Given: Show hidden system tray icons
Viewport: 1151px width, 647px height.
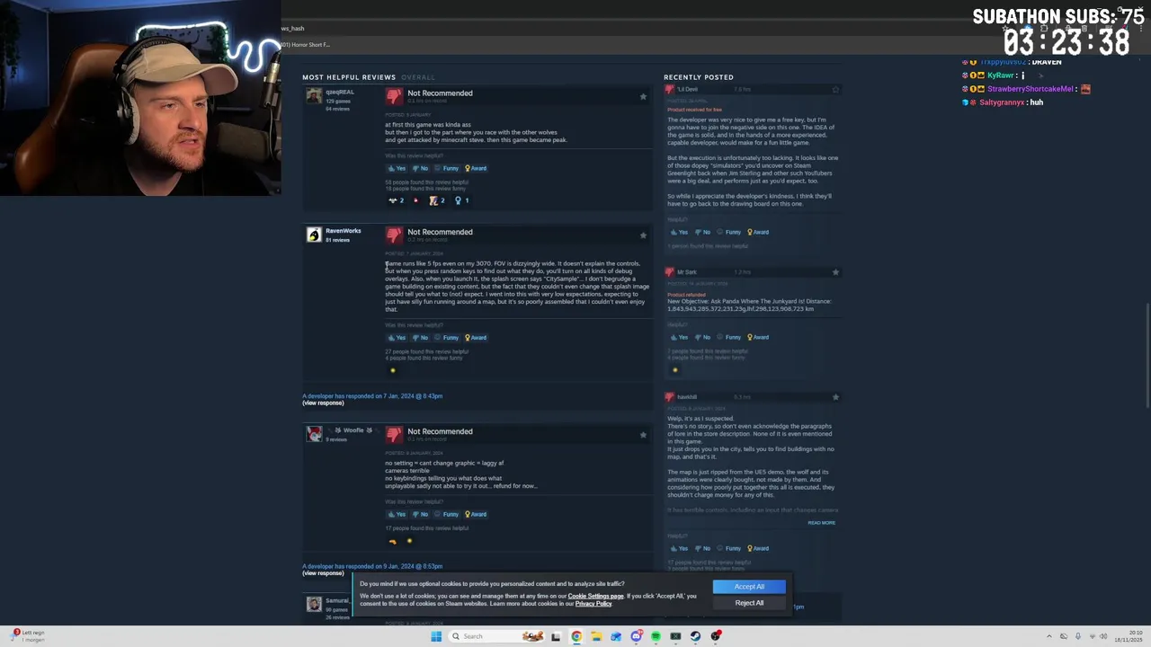Looking at the screenshot, I should (x=1048, y=636).
